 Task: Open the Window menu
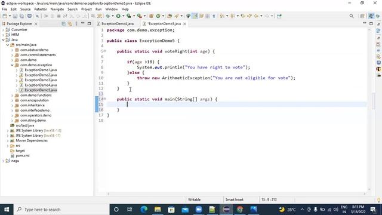[x=112, y=10]
